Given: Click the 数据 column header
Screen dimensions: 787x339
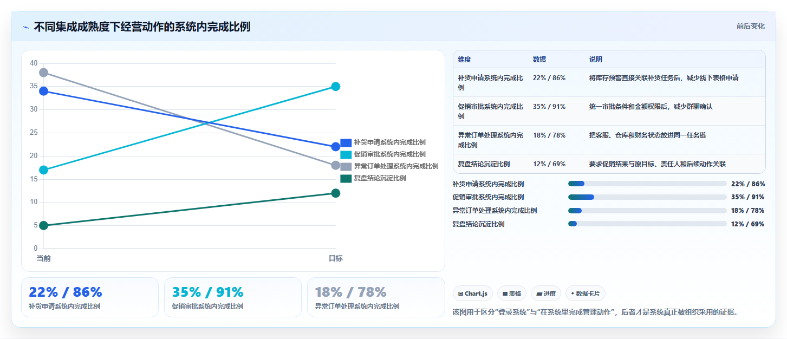Looking at the screenshot, I should pyautogui.click(x=539, y=60).
